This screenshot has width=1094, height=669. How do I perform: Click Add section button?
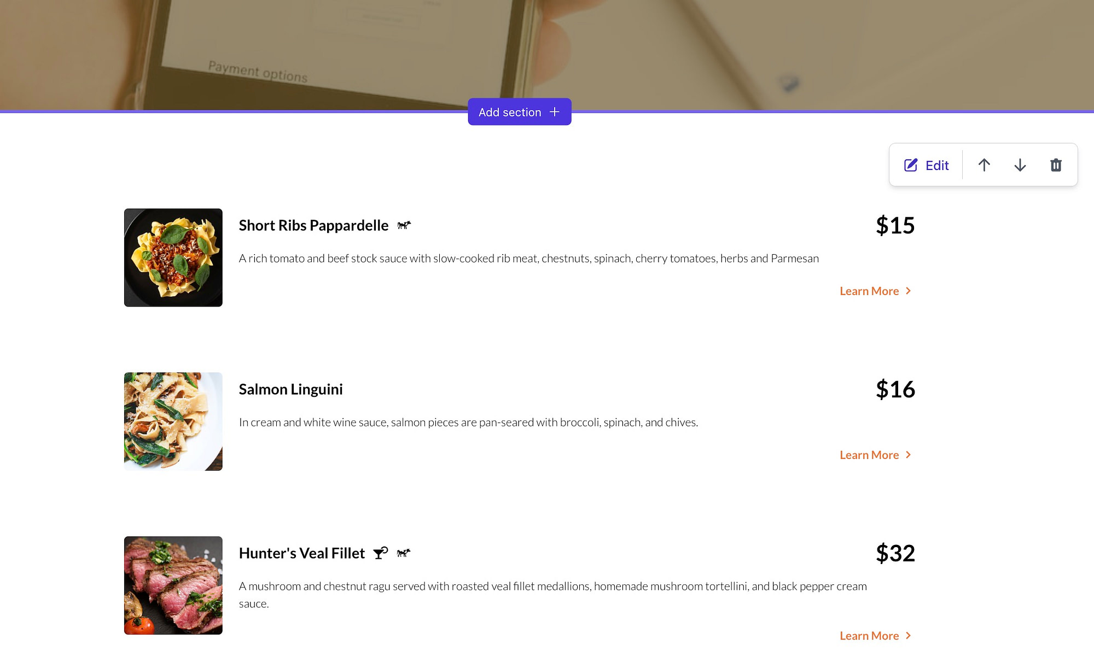pos(519,111)
